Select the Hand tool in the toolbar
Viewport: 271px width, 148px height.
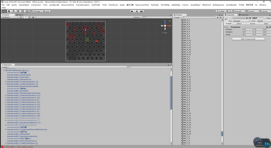(x=4, y=11)
